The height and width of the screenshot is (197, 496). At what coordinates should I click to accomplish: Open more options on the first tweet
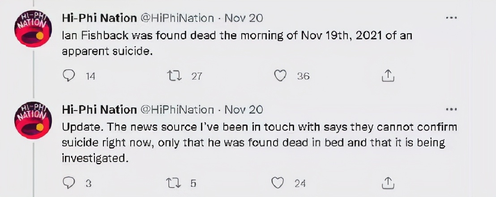point(451,18)
